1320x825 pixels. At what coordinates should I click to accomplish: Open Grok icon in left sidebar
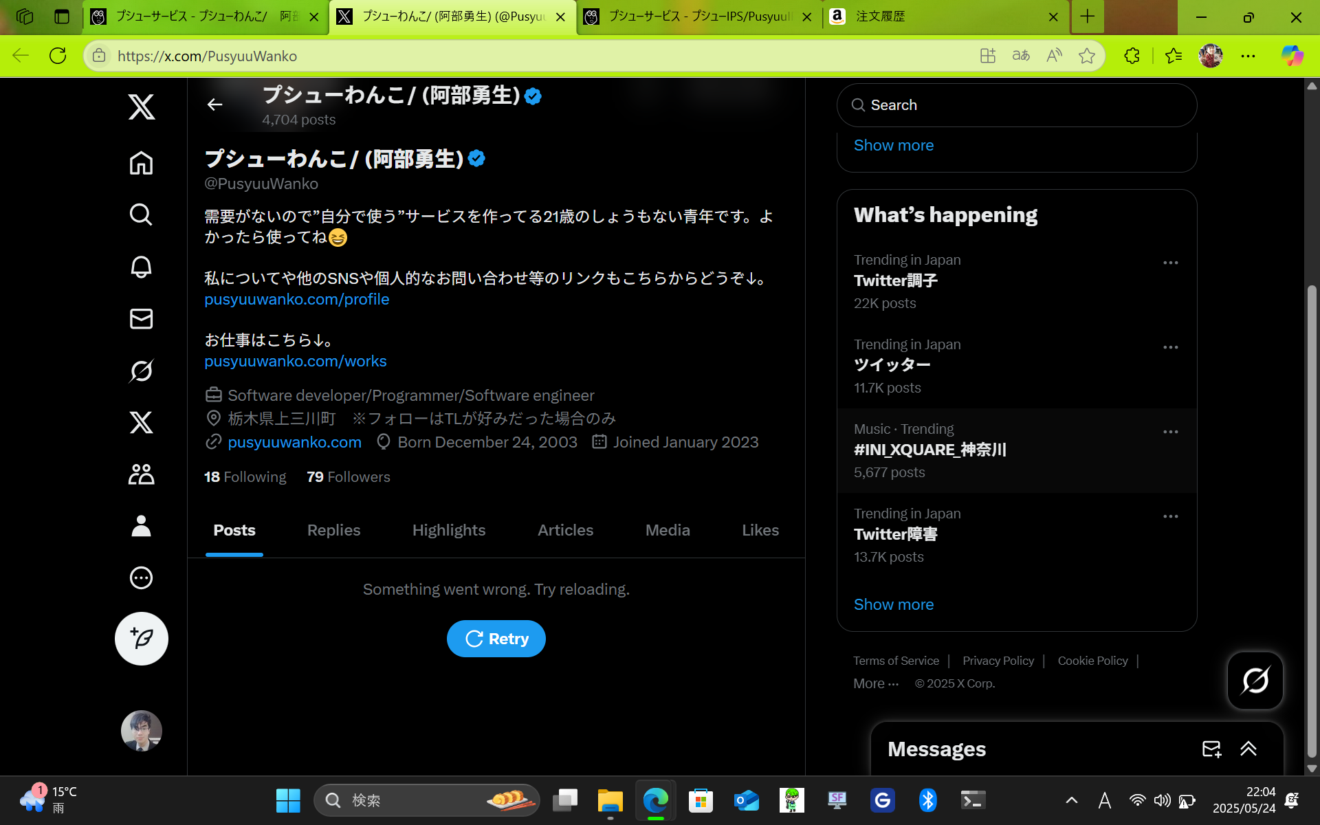(x=141, y=371)
